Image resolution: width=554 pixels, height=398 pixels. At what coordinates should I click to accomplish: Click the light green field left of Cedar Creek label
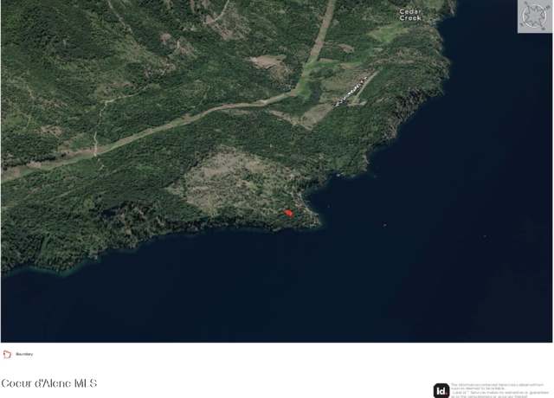pos(383,34)
